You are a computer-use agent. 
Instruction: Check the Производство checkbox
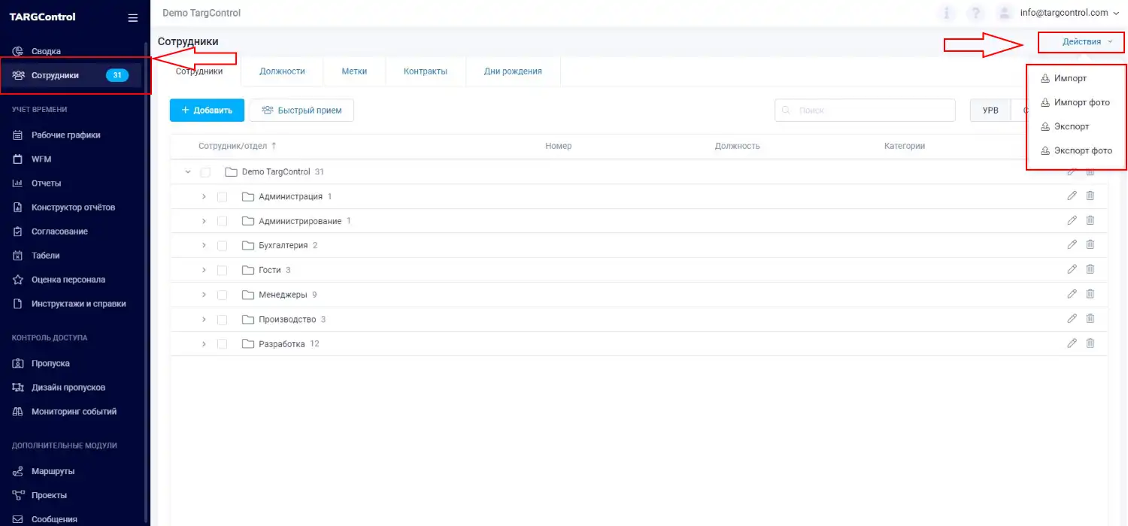tap(222, 319)
